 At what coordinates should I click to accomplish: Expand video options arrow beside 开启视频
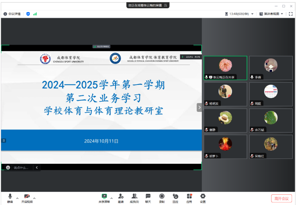[34, 198]
